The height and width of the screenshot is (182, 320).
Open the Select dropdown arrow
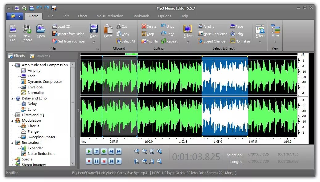[188, 42]
